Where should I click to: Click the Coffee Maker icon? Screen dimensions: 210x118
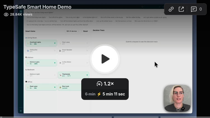60,63
